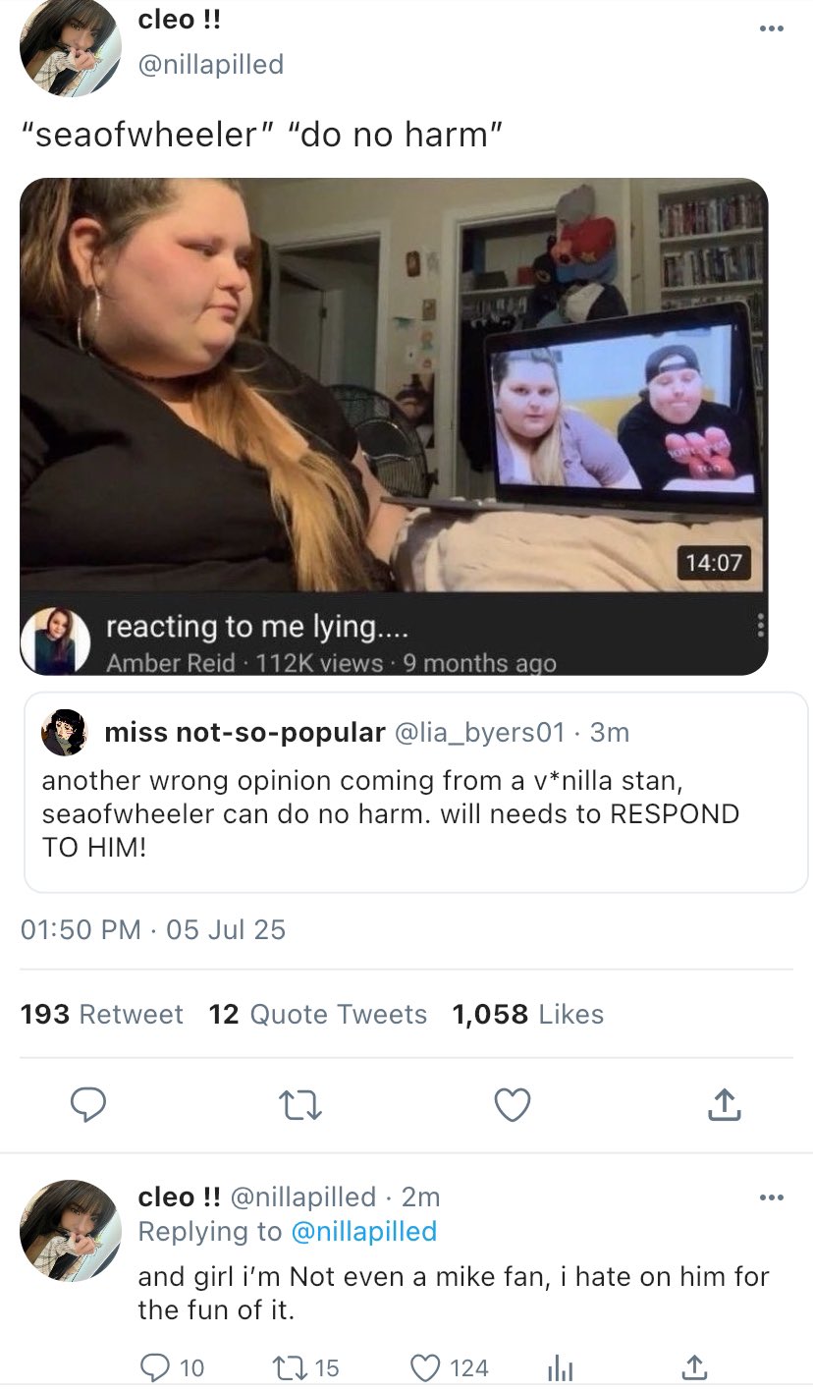View analytics for the reply tweet

click(558, 1367)
